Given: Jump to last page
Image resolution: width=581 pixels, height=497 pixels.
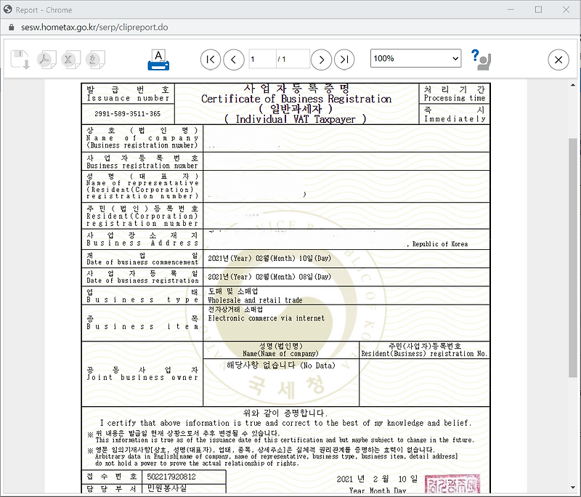Looking at the screenshot, I should [x=344, y=60].
